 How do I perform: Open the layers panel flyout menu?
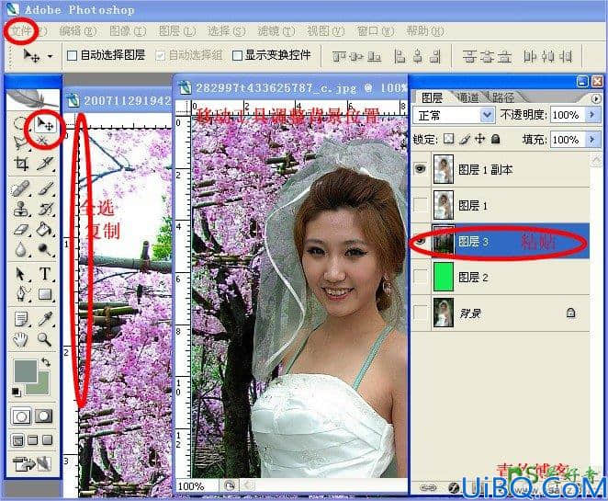coord(596,98)
